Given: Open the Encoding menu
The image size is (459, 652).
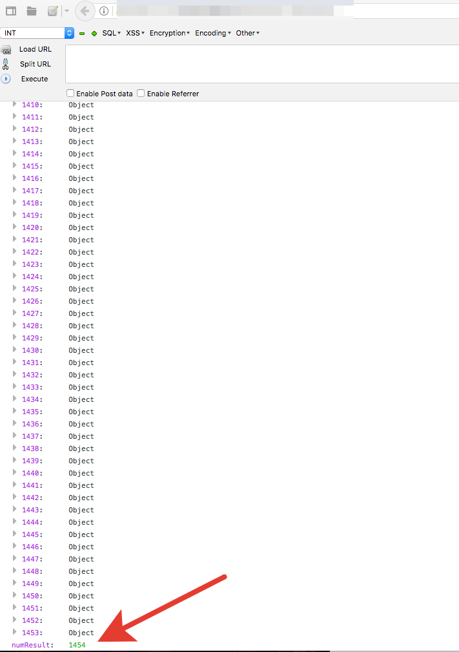Looking at the screenshot, I should pyautogui.click(x=212, y=33).
